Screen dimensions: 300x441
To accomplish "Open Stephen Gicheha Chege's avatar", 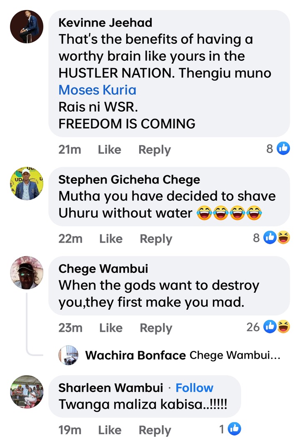I will [27, 183].
